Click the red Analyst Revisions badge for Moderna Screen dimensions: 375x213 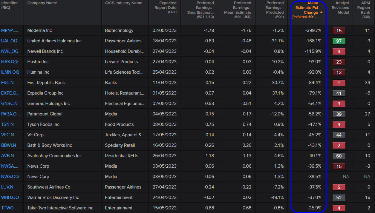coord(339,30)
